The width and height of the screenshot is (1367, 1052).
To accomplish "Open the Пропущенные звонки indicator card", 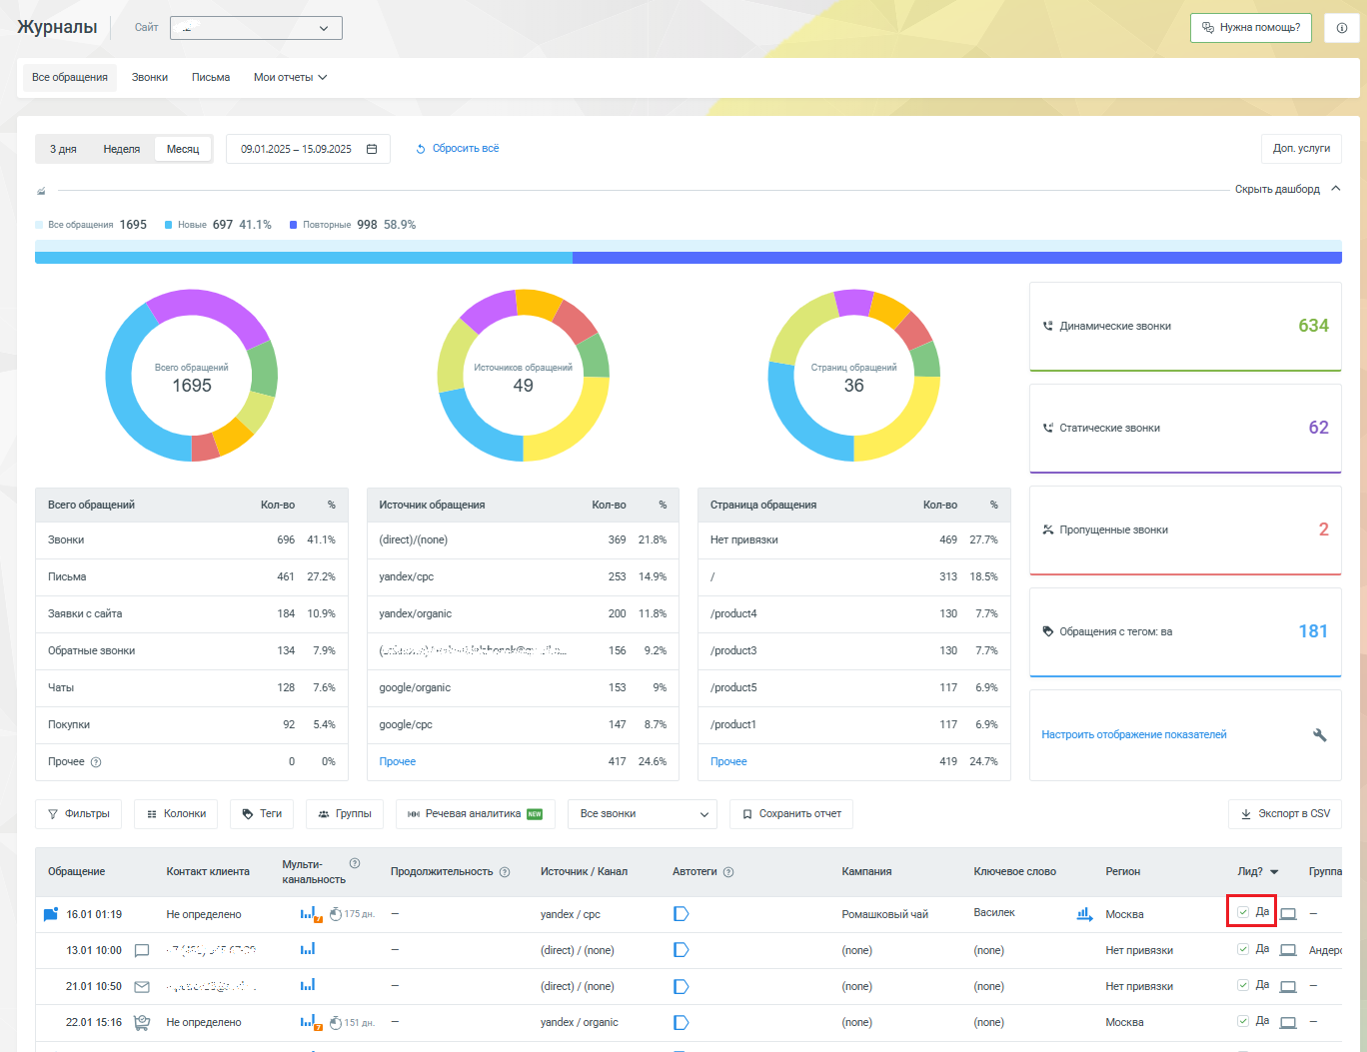I will [x=1185, y=530].
